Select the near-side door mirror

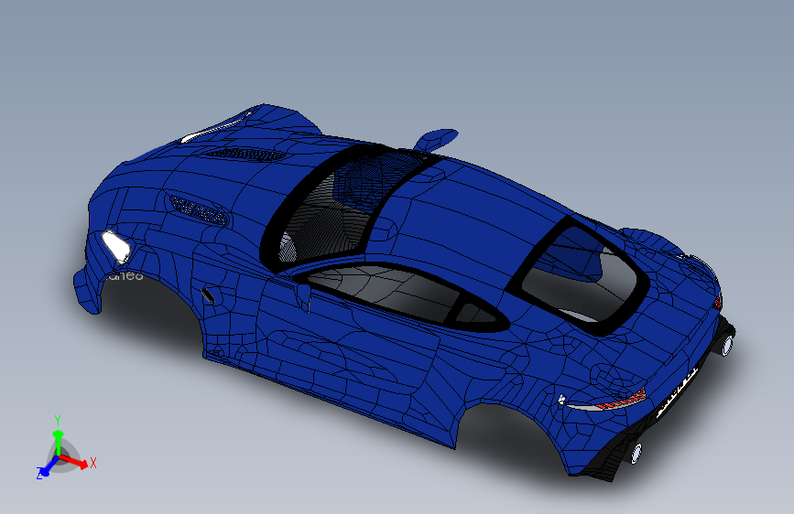(x=304, y=296)
